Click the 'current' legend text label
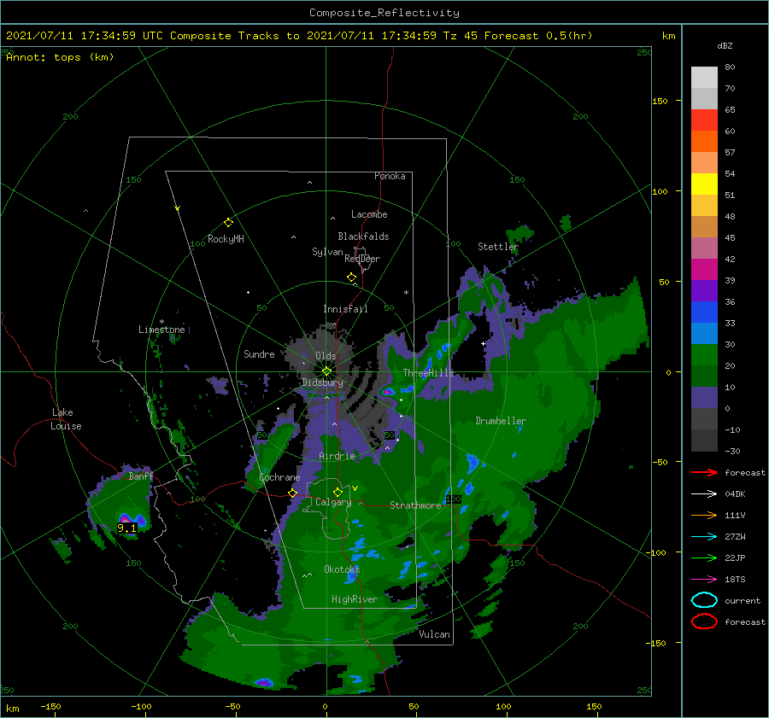Viewport: 769px width, 718px height. (x=743, y=601)
